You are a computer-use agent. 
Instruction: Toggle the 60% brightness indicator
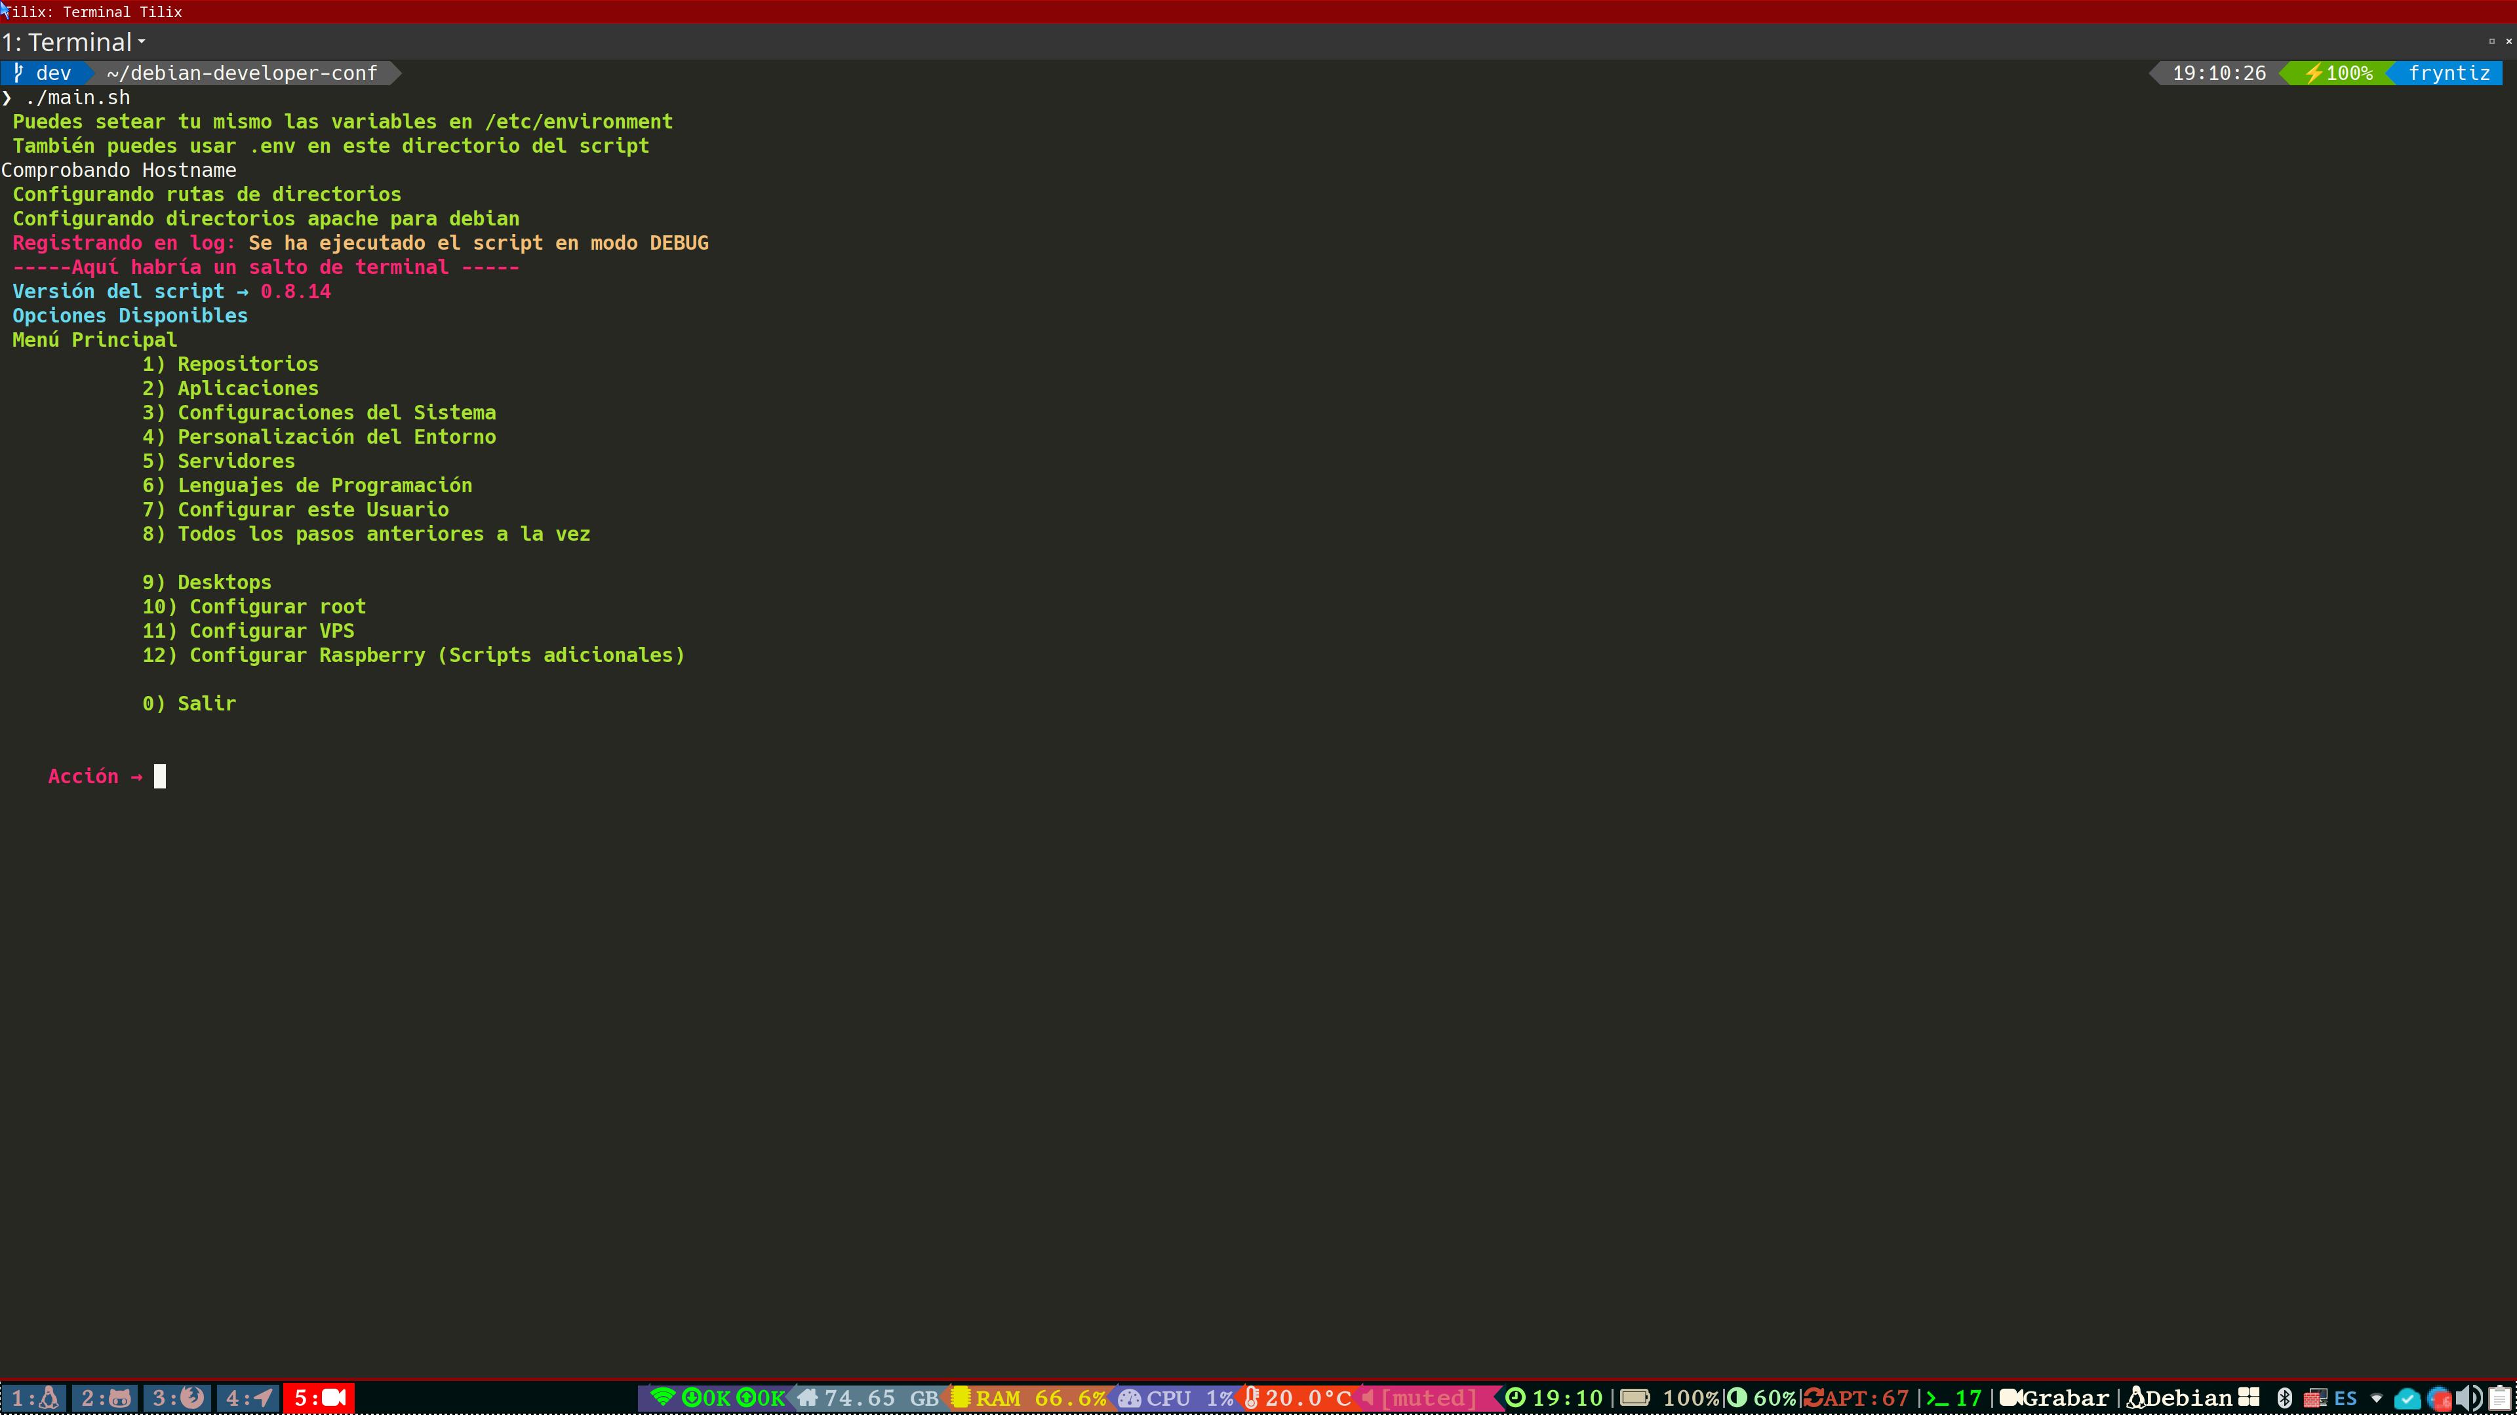[1762, 1399]
